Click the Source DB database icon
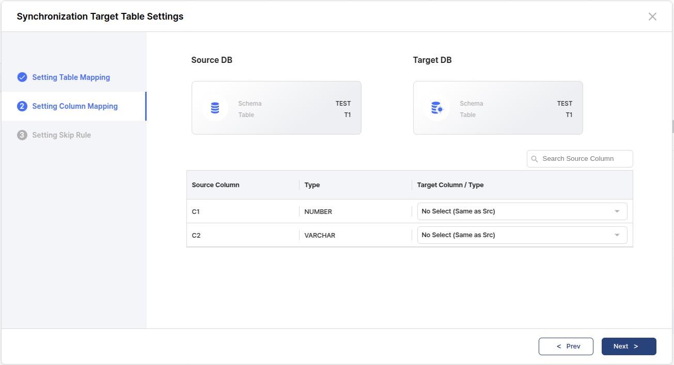 (x=215, y=108)
